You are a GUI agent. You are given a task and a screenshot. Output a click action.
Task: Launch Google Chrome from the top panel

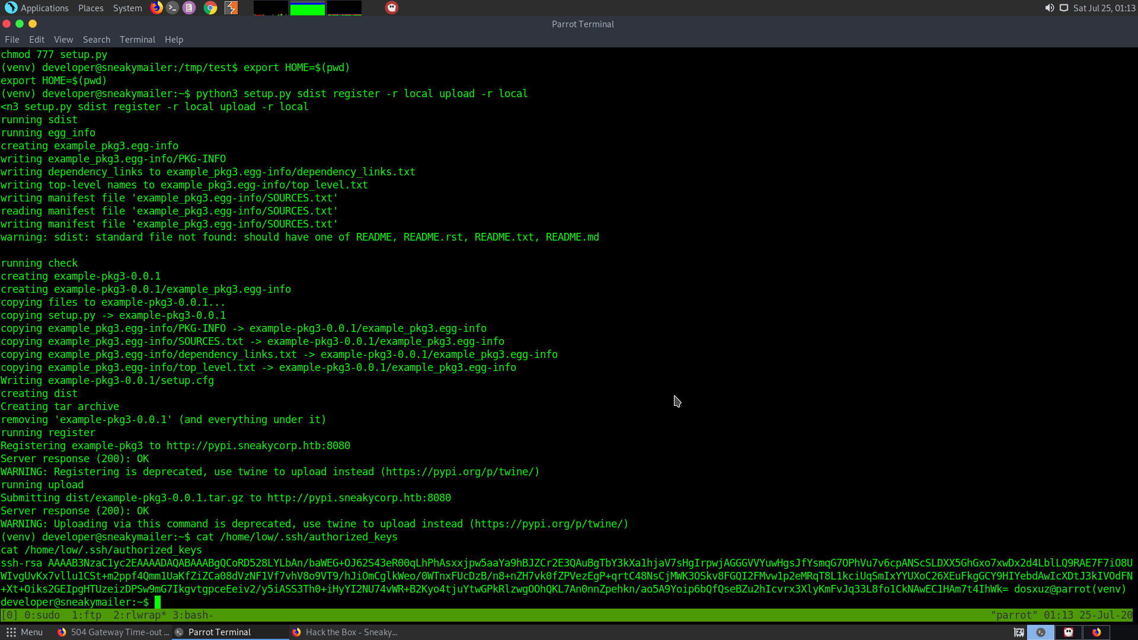[210, 8]
